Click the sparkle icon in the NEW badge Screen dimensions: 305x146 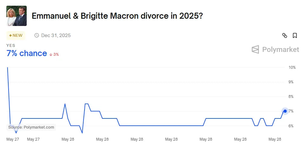tap(10, 35)
